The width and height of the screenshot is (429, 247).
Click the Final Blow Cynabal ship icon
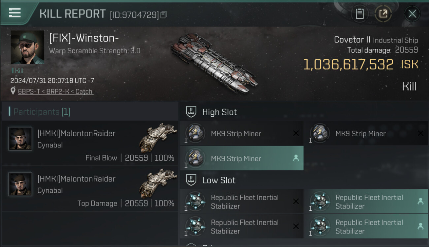pyautogui.click(x=158, y=138)
